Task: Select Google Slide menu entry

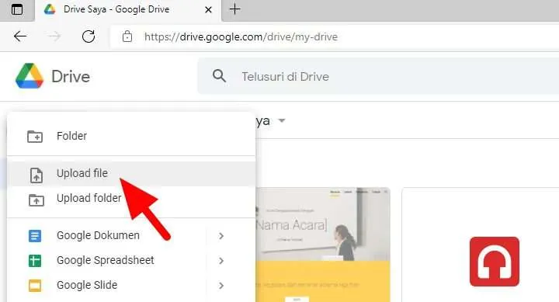Action: point(131,285)
